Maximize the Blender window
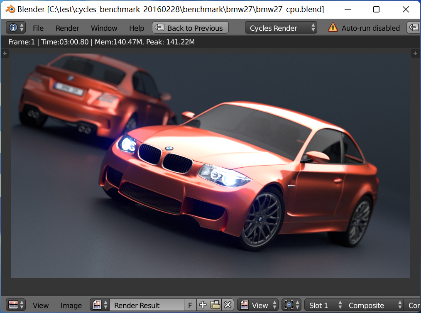Screen dimensions: 421x313 pyautogui.click(x=377, y=10)
